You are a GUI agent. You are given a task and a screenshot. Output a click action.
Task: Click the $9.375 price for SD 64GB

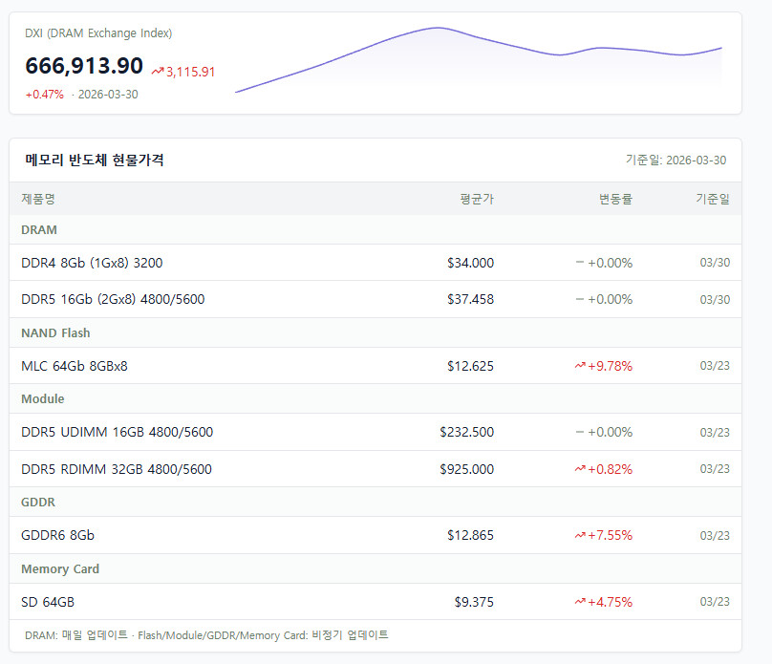tap(474, 602)
